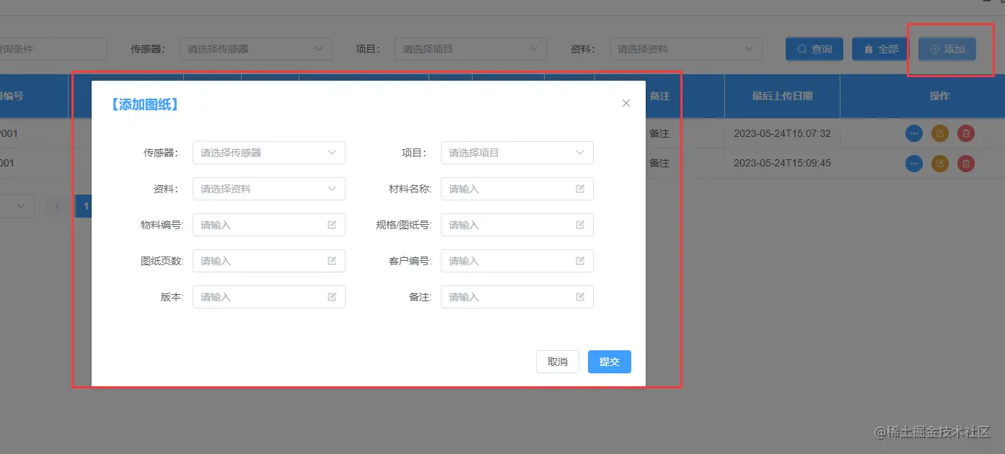Open the 资料 dropdown in the dialog
Viewport: 1005px width, 454px height.
coord(269,189)
